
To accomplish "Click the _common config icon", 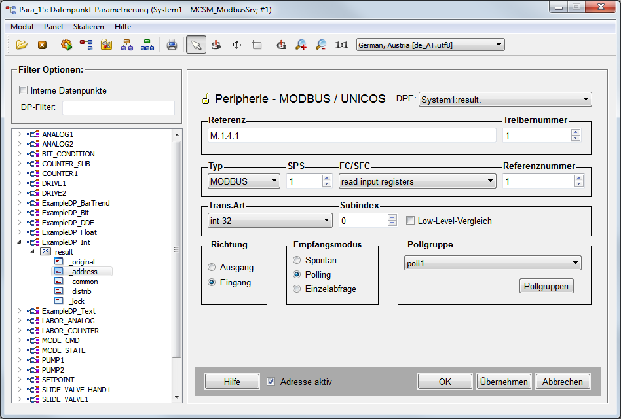I will tap(58, 282).
